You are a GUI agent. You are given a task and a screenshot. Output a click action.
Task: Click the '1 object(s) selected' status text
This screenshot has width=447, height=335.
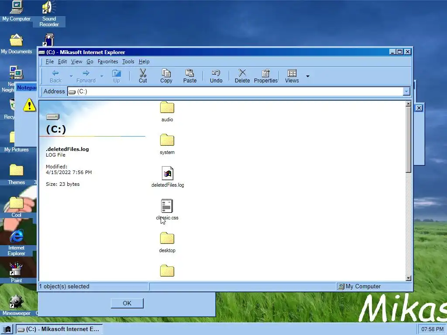[x=64, y=287]
